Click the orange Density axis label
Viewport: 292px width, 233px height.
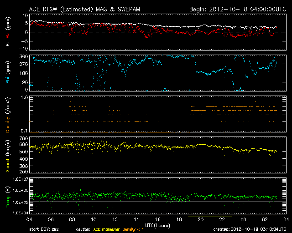[x=8, y=119]
